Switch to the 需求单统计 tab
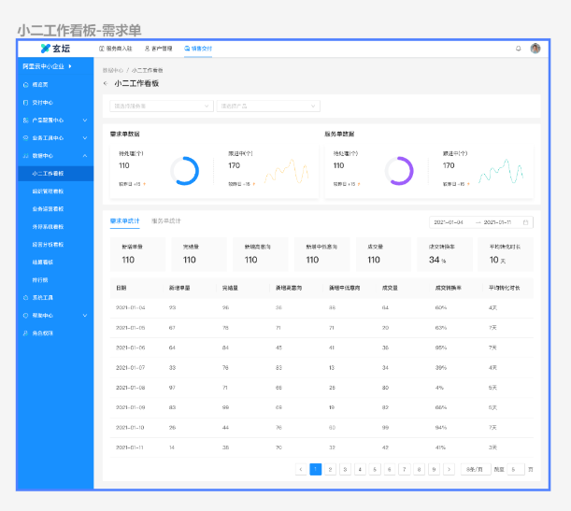The width and height of the screenshot is (571, 511). tap(125, 220)
